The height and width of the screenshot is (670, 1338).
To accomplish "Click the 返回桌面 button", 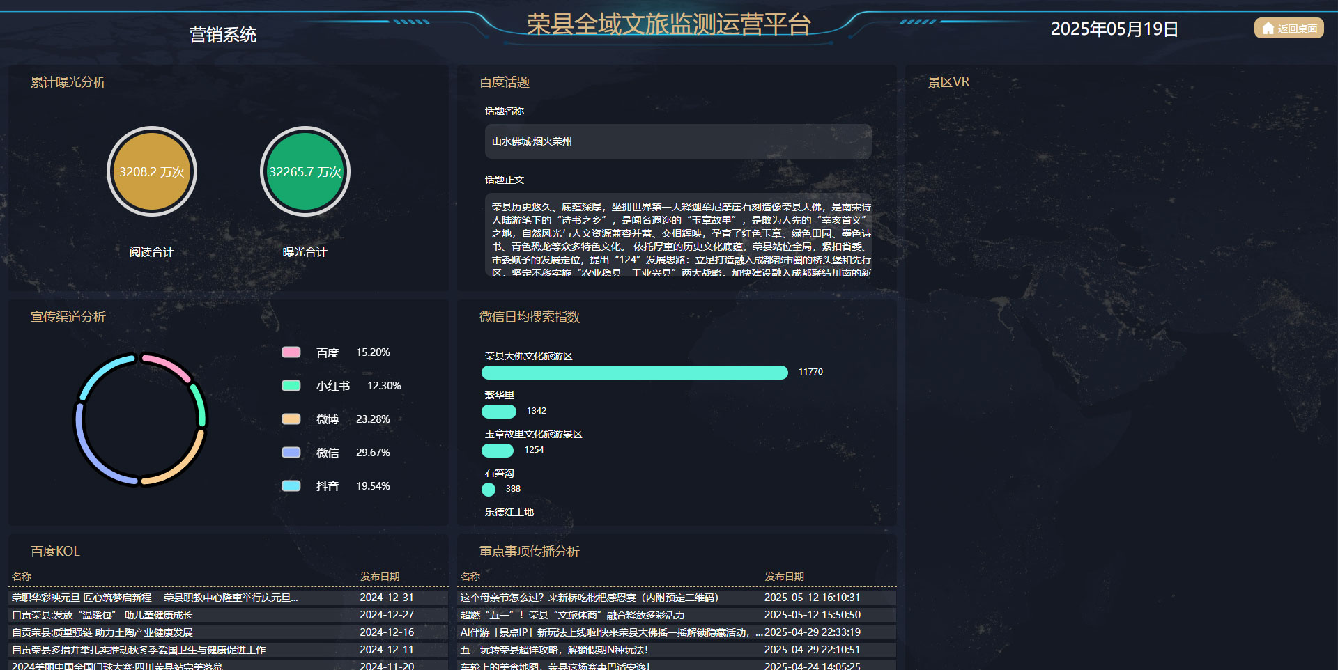I will [1289, 28].
